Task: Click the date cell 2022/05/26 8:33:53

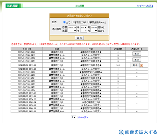Action: [27, 81]
